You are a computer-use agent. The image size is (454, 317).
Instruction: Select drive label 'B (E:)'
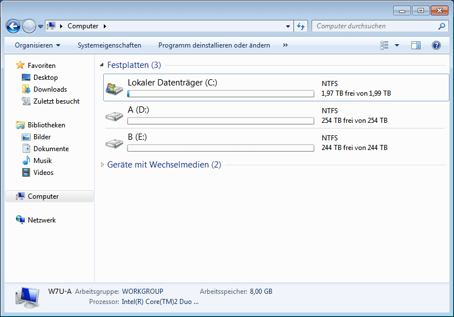click(x=137, y=137)
